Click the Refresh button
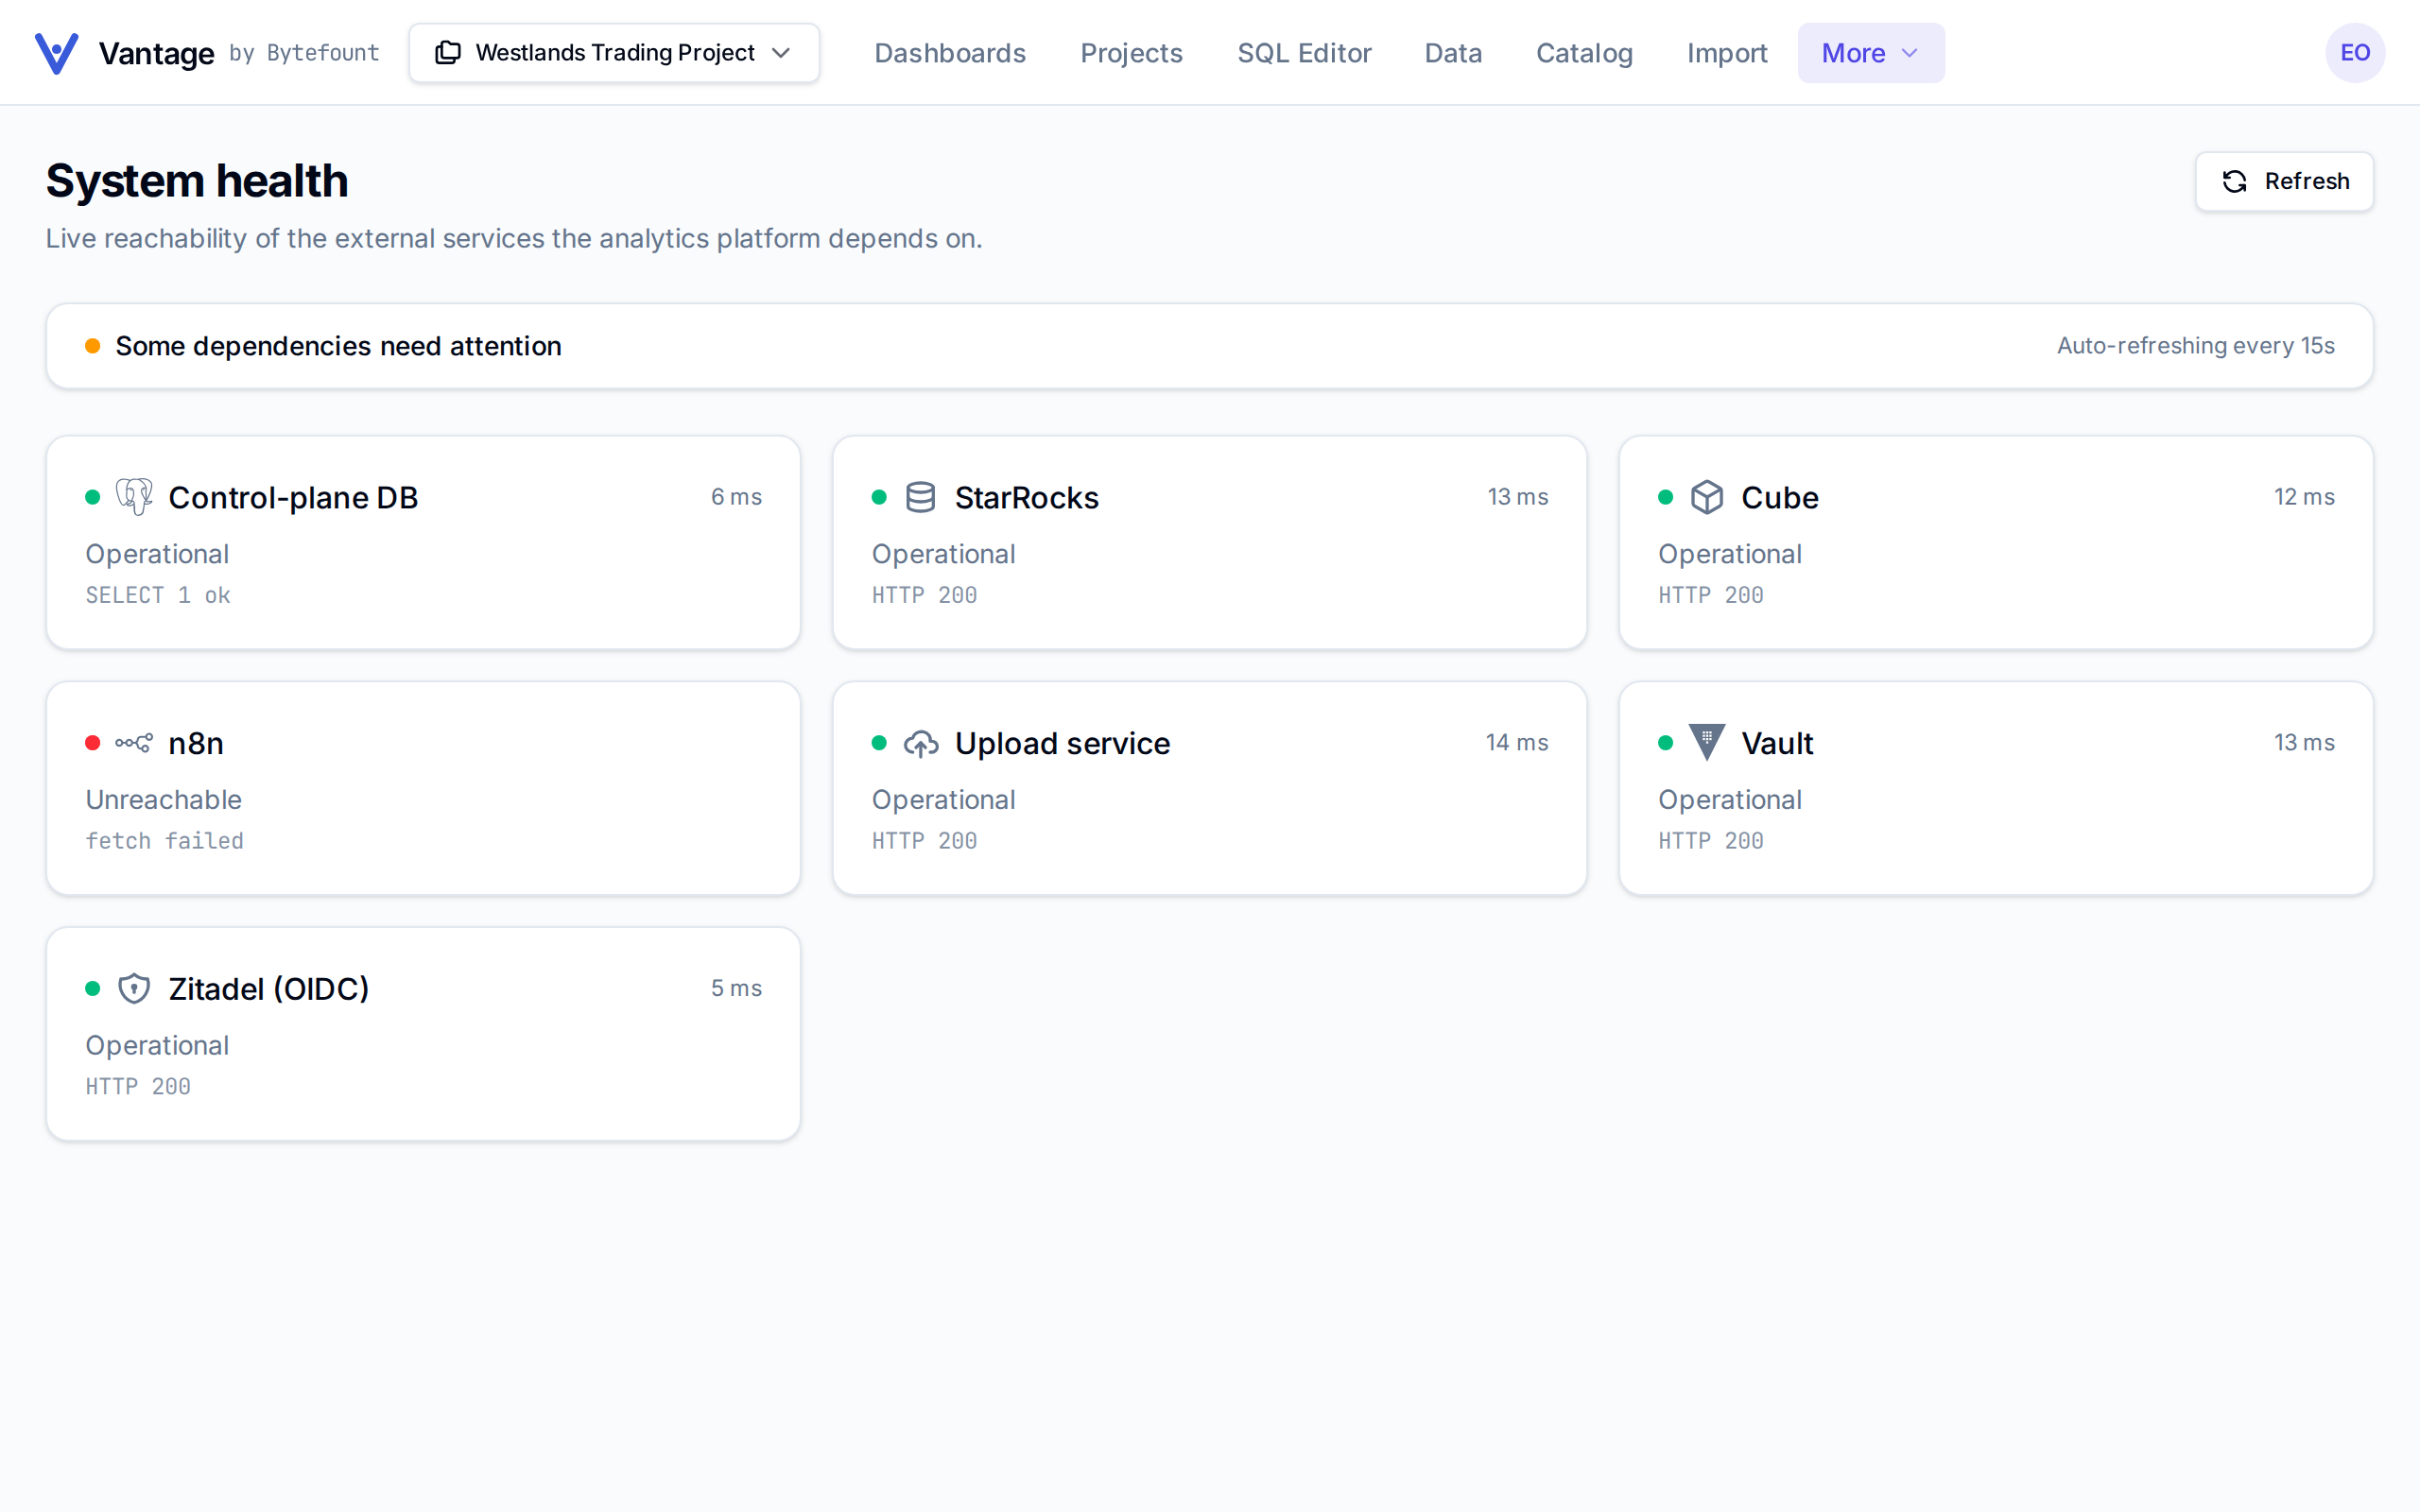The image size is (2420, 1512). 2284,181
